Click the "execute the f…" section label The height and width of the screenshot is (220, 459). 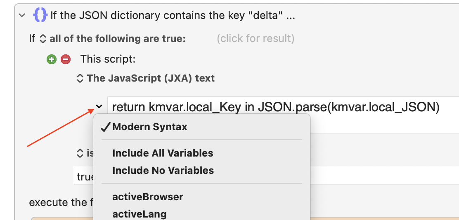(58, 203)
